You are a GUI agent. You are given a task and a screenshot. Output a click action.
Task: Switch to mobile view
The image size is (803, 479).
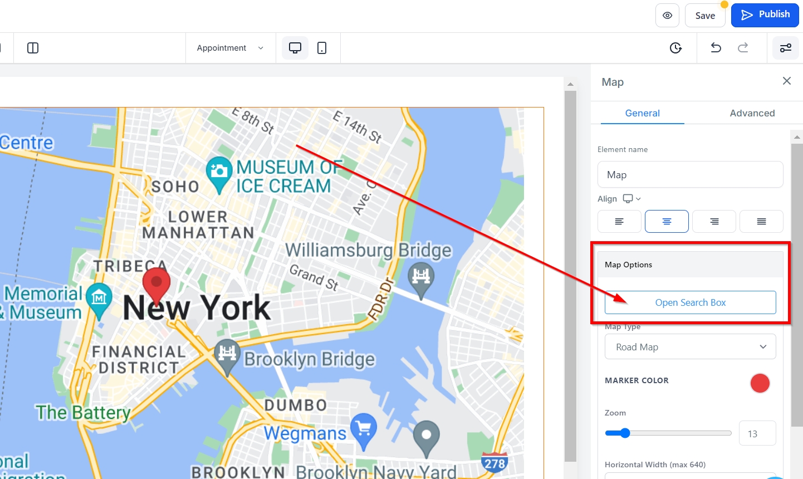coord(322,48)
